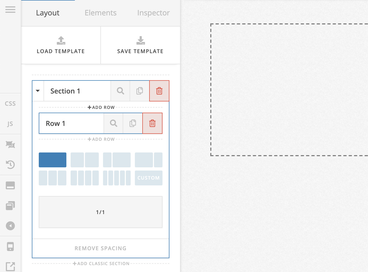Open the JS editor
Viewport: 368px width, 272px height.
coord(10,124)
